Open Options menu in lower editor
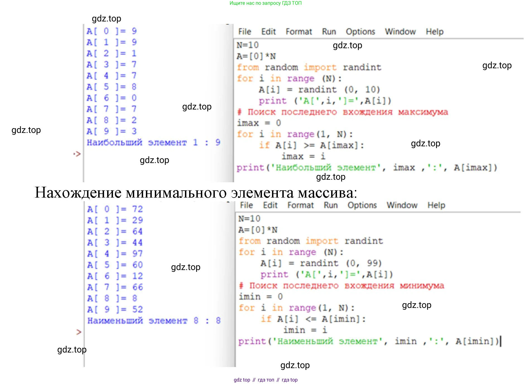 coord(362,205)
